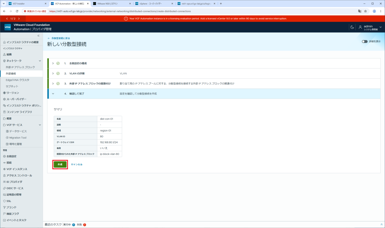385x228 pixels.
Task: Go to previous banner notification arrow
Action: [7, 19]
